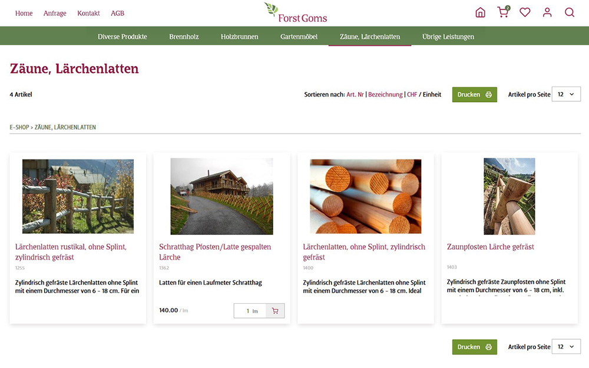Viewport: 589px width, 368px height.
Task: Open Schratthag Pfosten/Latte gespalten Lärche title
Action: point(215,252)
